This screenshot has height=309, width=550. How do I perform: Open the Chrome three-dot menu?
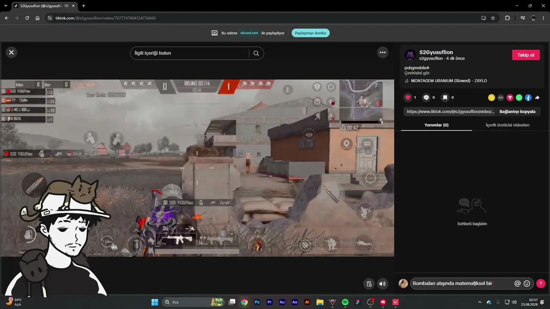[x=544, y=18]
